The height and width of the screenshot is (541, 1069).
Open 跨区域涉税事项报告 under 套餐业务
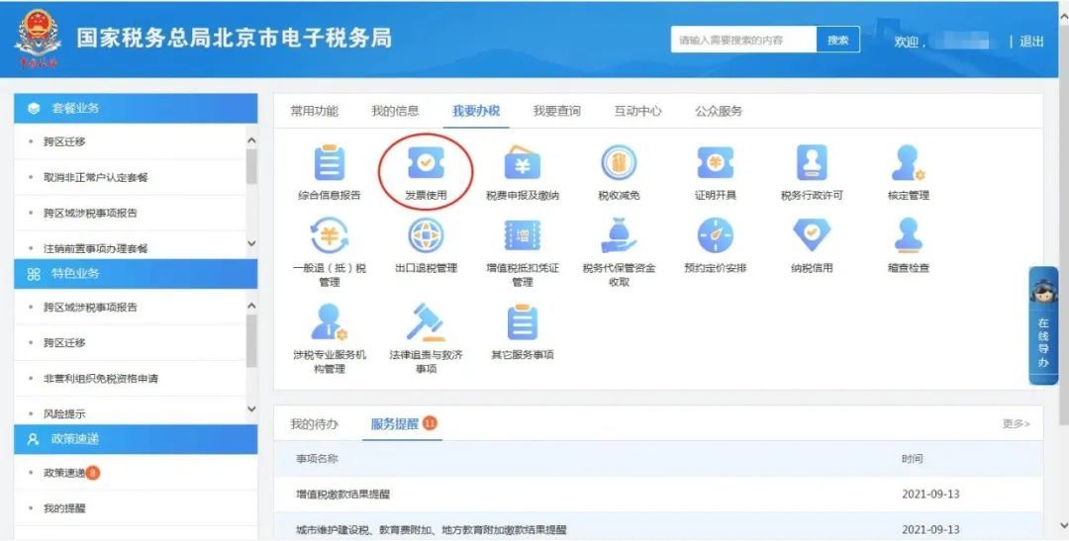tap(91, 213)
